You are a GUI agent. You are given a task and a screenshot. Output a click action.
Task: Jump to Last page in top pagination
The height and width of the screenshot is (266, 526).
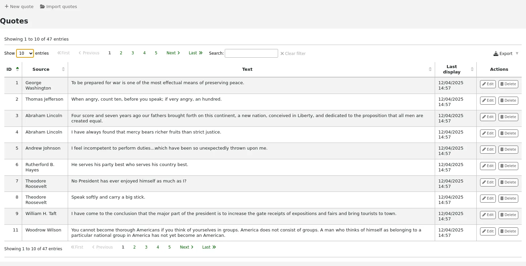pos(196,53)
